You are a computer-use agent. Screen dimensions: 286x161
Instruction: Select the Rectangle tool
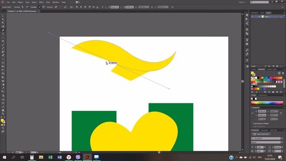click(3, 41)
